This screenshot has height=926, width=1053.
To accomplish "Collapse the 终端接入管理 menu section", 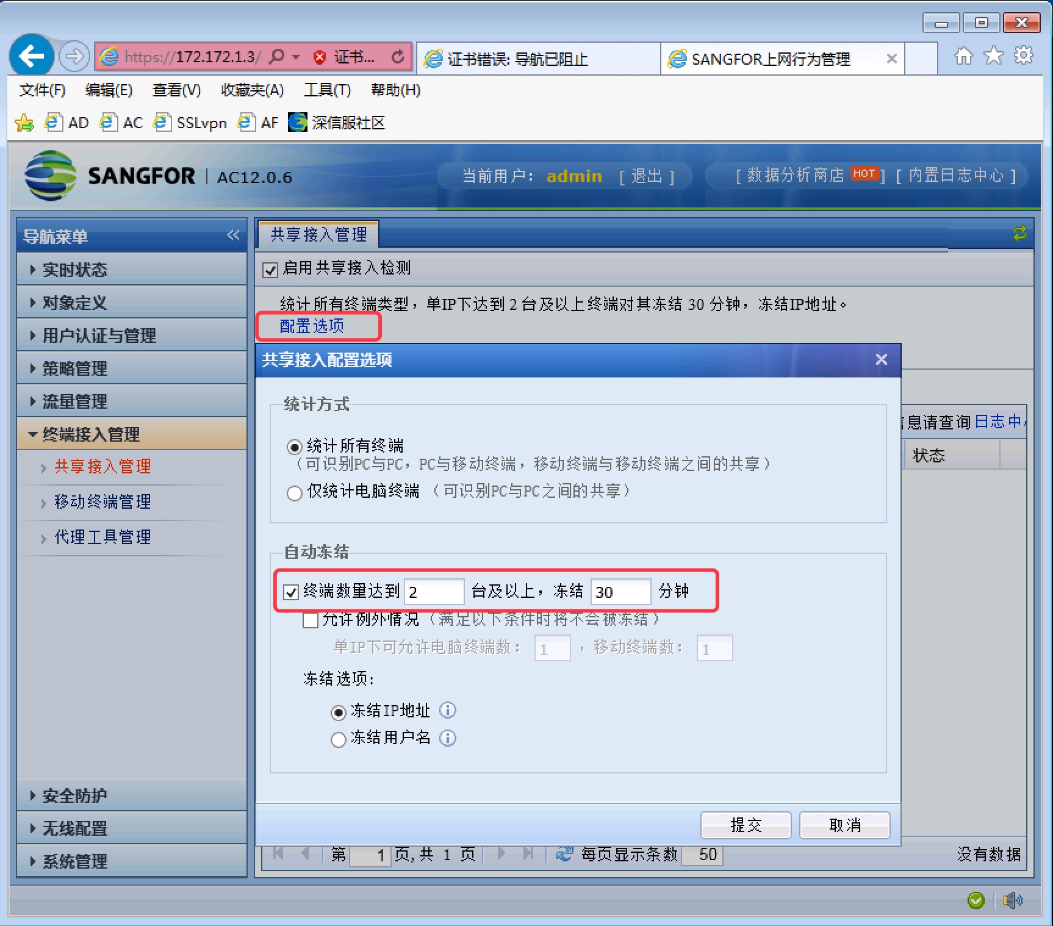I will 132,434.
